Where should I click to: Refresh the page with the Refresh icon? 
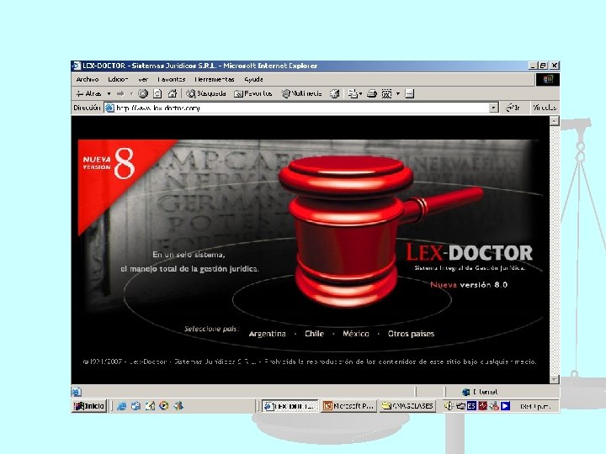click(157, 93)
